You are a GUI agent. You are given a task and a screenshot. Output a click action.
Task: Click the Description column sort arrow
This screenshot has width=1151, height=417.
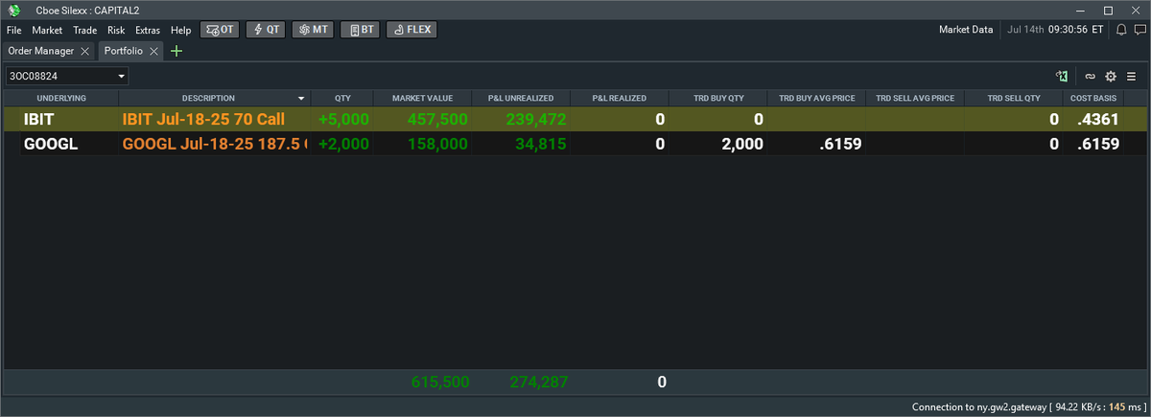(x=301, y=98)
